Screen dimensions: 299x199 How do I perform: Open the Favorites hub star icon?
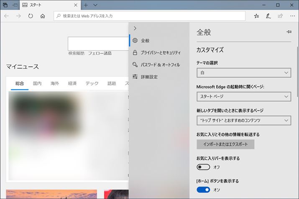256,16
